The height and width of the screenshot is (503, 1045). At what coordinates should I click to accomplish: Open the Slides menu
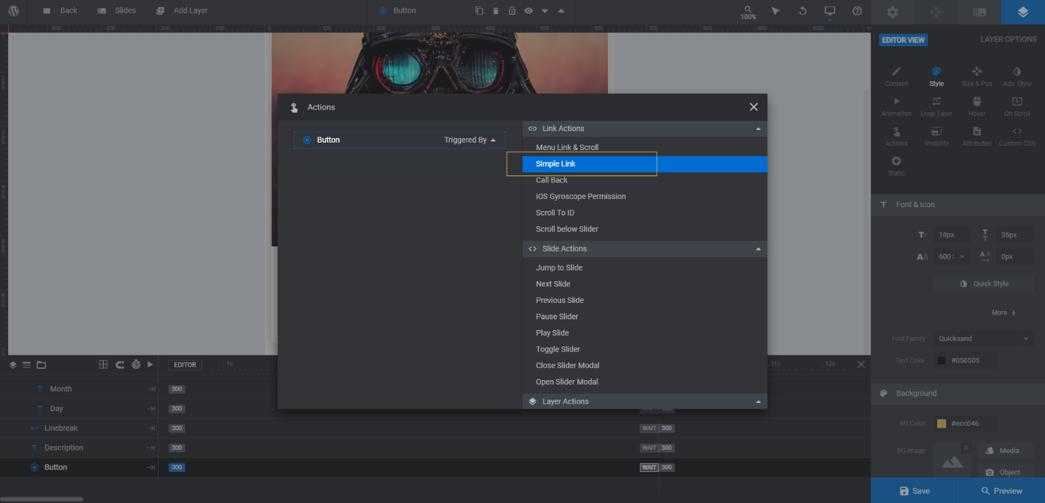tap(117, 11)
